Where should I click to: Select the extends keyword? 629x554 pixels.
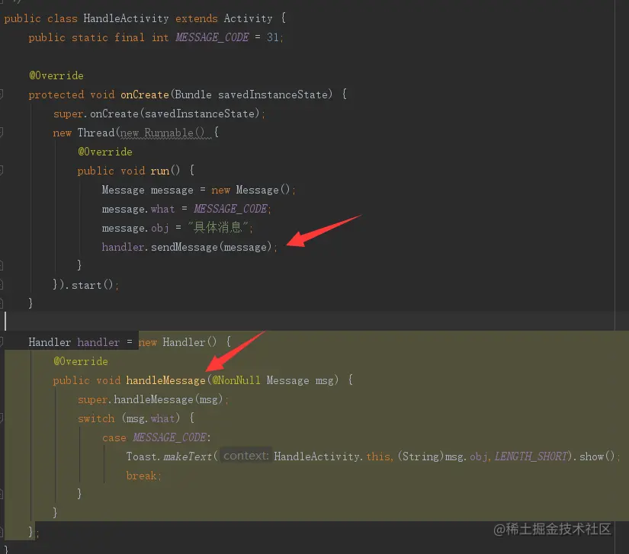point(197,18)
